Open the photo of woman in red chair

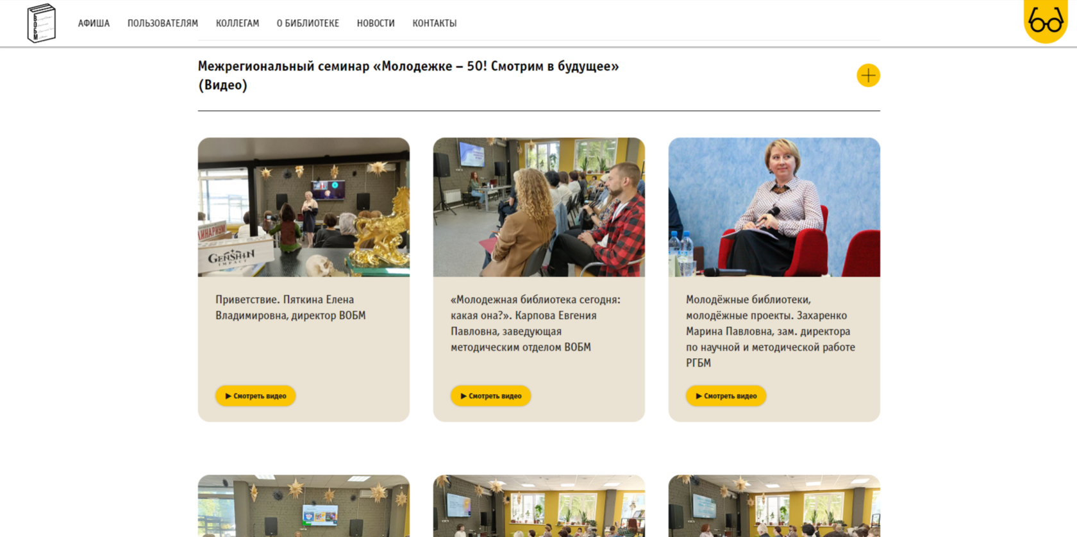click(x=774, y=207)
